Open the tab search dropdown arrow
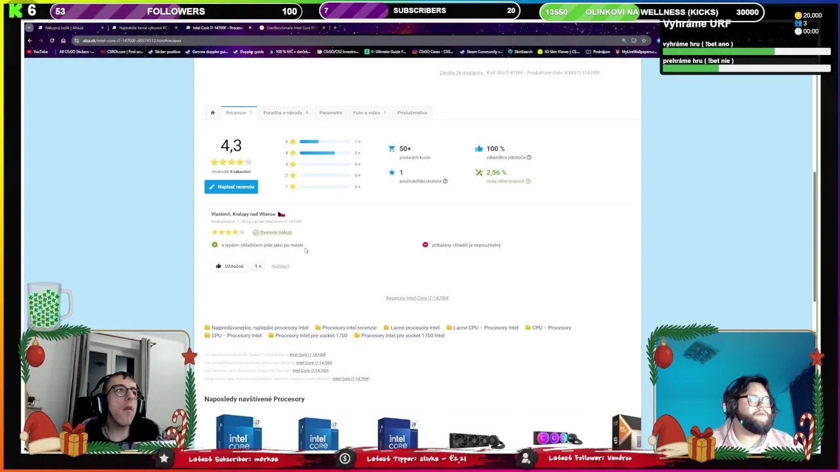The width and height of the screenshot is (840, 472). pyautogui.click(x=28, y=28)
